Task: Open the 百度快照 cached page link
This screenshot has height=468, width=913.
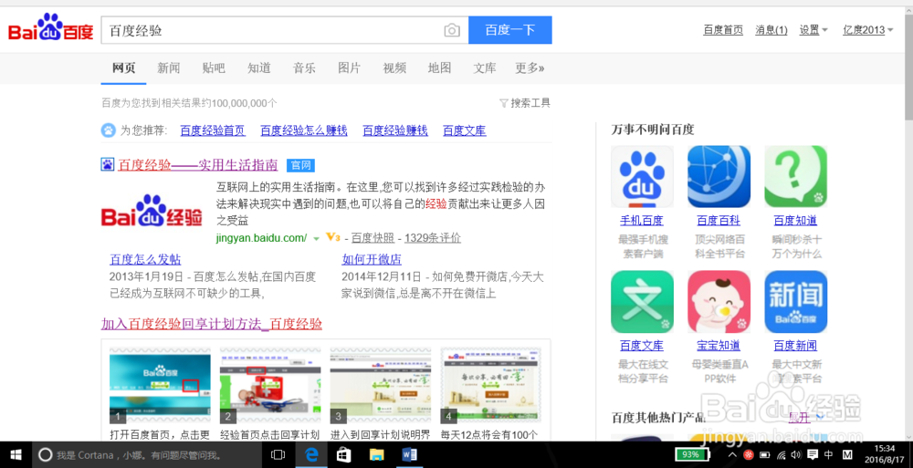Action: point(373,237)
